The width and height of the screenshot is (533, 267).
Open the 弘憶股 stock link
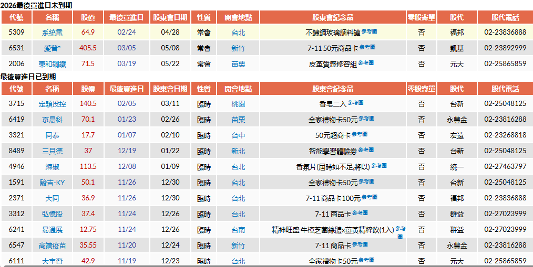(x=53, y=214)
